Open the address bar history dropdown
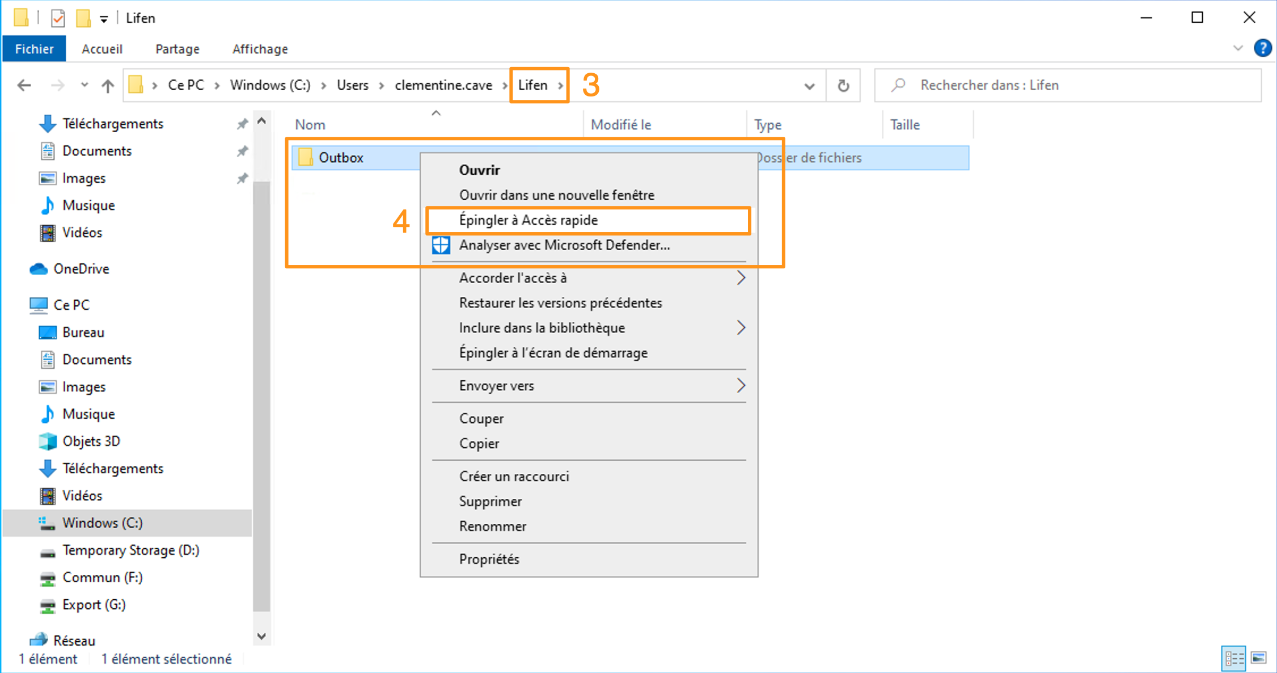The width and height of the screenshot is (1277, 673). [x=809, y=86]
